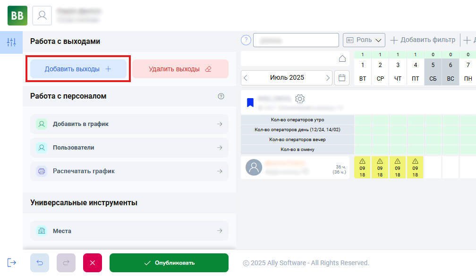Expand the Роль dropdown
The image size is (476, 276).
364,40
